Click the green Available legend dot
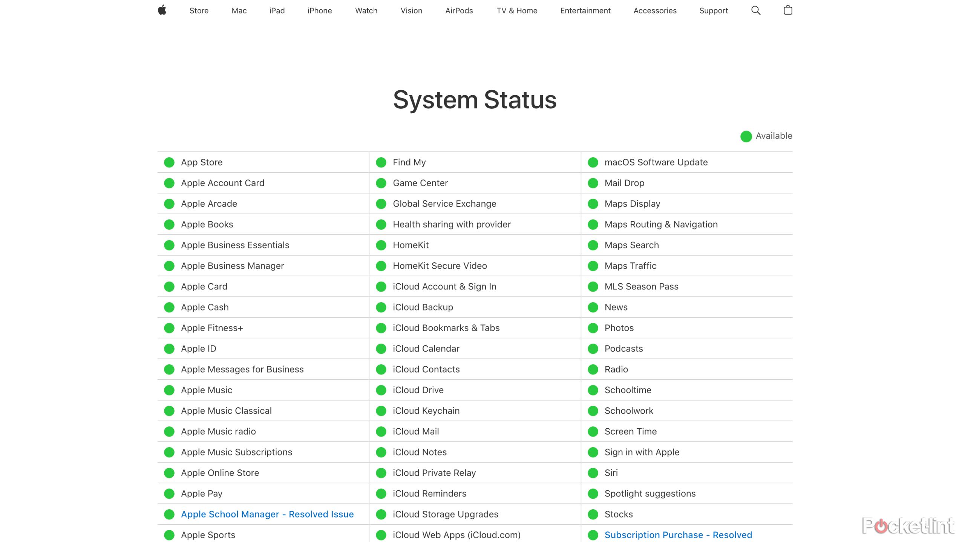 point(746,136)
